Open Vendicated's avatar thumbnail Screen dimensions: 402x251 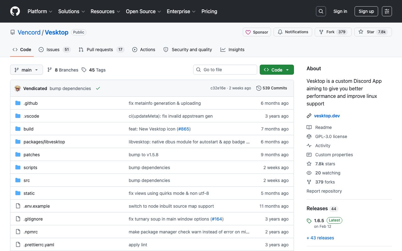18,88
